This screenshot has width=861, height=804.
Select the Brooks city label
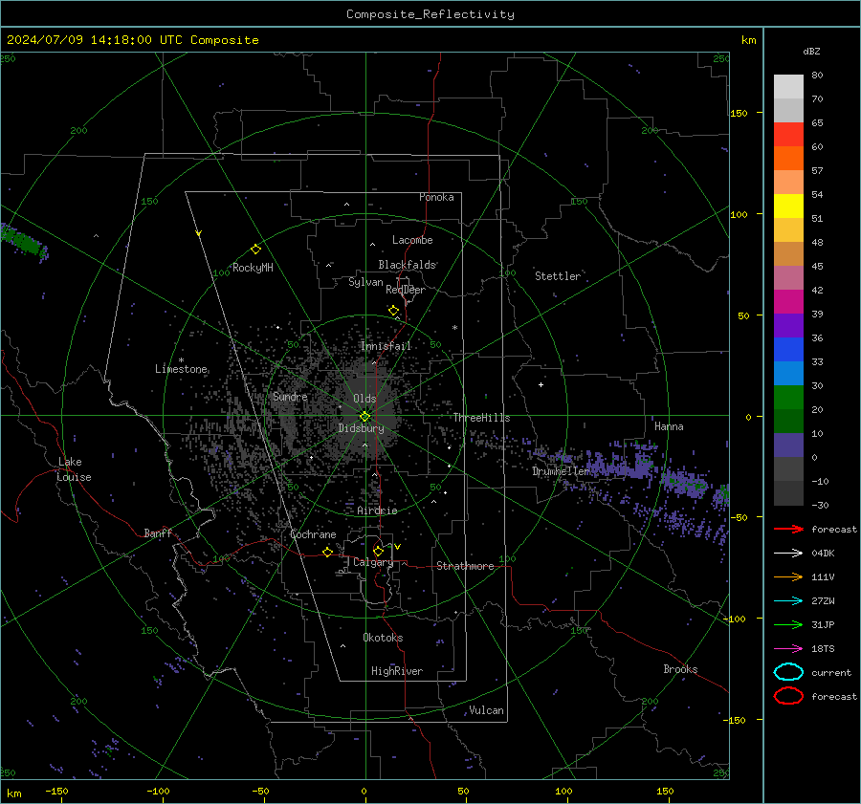pos(680,669)
